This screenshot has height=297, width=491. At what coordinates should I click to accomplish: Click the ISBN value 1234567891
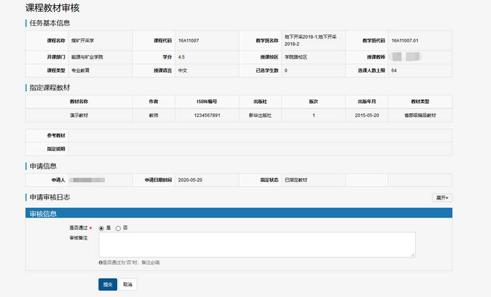[x=207, y=116]
